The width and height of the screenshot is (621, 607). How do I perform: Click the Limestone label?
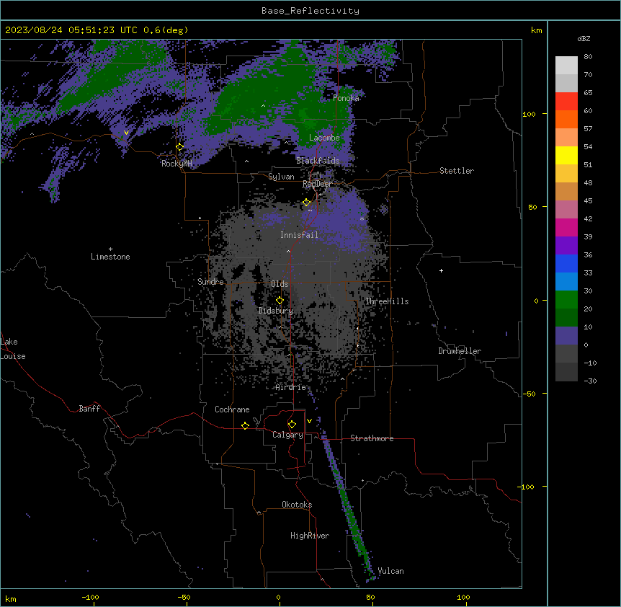pyautogui.click(x=110, y=257)
